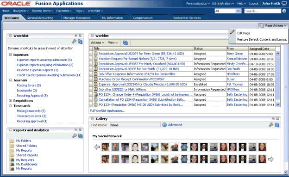Viewport: 289px width, 177px height.
Task: Collapse the Timecards group in Watchlist
Action: click(x=11, y=106)
